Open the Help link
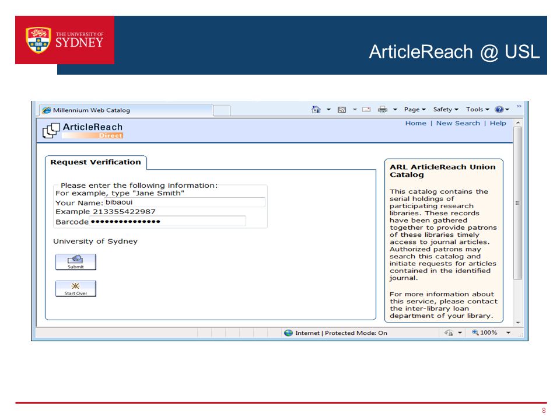 click(x=498, y=123)
